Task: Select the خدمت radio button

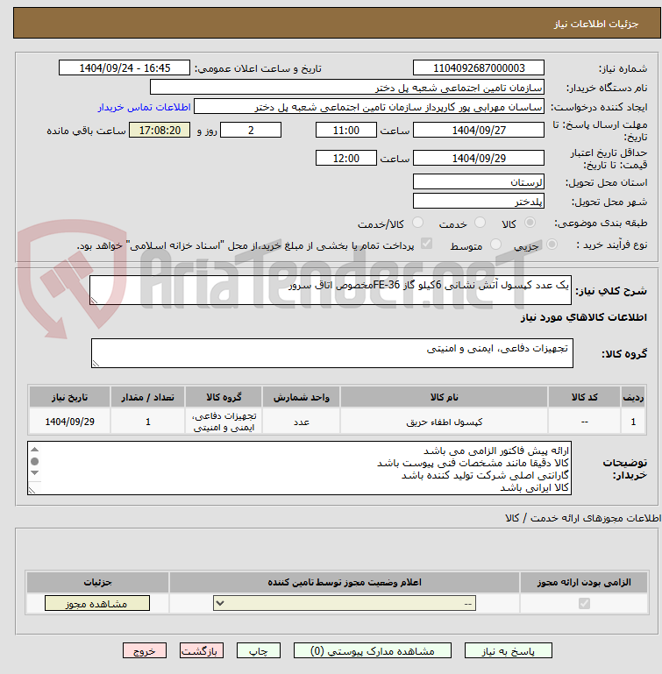Action: [480, 223]
